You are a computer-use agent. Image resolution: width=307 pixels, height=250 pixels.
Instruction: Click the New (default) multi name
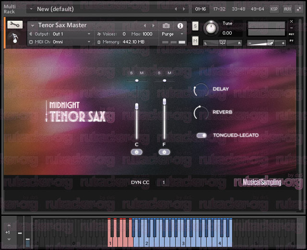(x=55, y=9)
